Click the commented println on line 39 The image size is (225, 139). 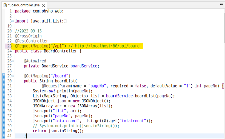click(x=76, y=126)
